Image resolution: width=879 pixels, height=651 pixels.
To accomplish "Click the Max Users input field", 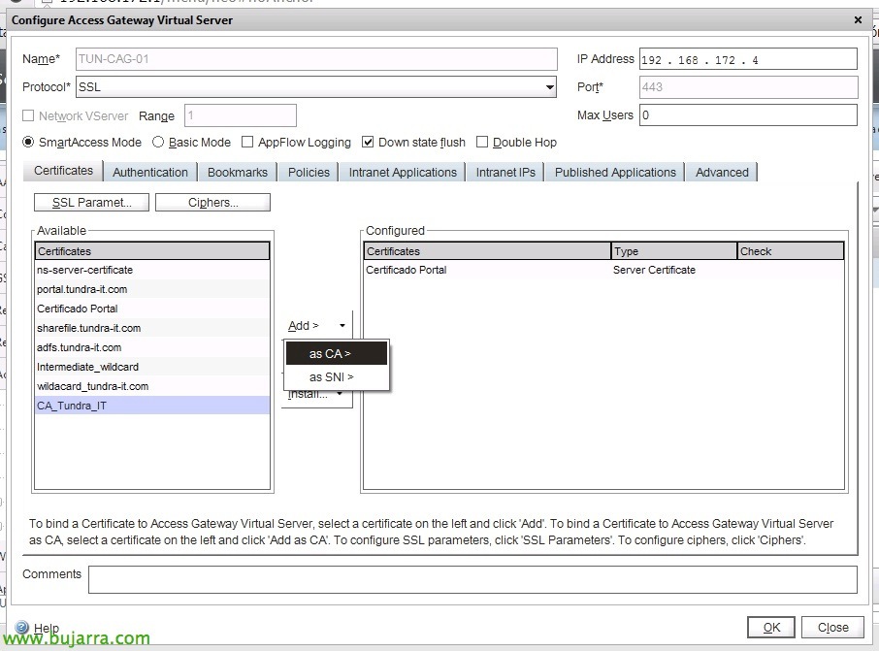I will click(x=748, y=114).
